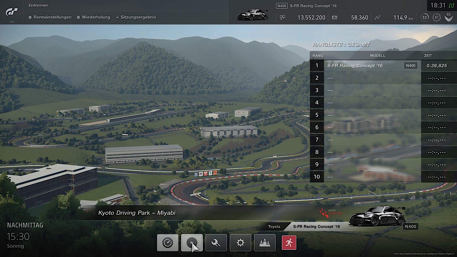Screen dimensions: 457x257
Task: Click the 18:31 clock display
Action: pos(438,5)
